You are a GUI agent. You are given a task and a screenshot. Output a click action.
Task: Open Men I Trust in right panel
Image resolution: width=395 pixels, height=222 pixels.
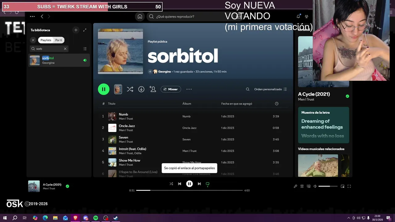[306, 99]
